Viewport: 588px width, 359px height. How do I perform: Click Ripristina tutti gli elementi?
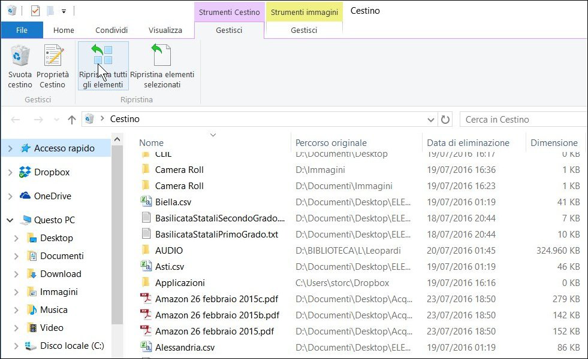[x=102, y=66]
